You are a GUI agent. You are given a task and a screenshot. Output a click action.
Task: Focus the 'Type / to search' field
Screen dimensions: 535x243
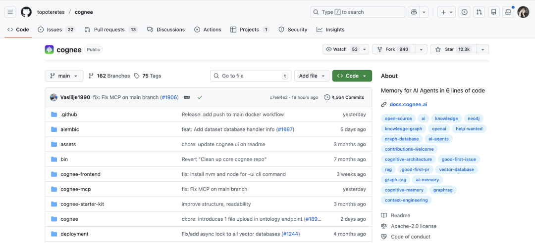357,12
